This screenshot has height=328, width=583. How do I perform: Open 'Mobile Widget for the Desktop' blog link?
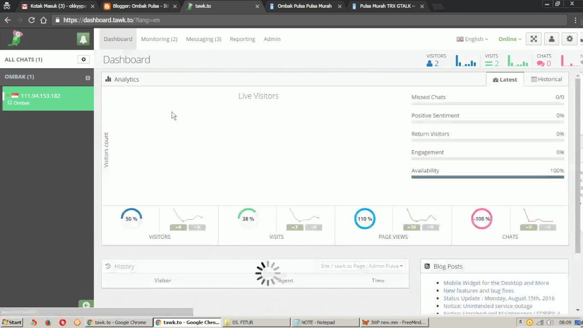click(x=496, y=283)
